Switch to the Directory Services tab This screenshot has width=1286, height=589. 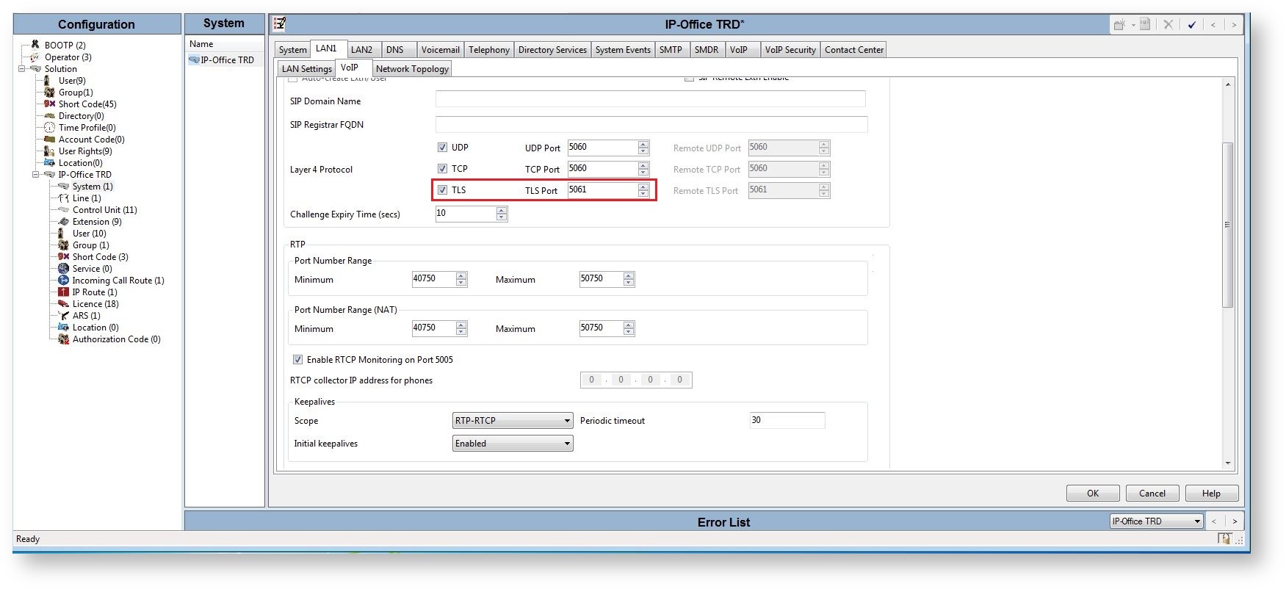(552, 49)
